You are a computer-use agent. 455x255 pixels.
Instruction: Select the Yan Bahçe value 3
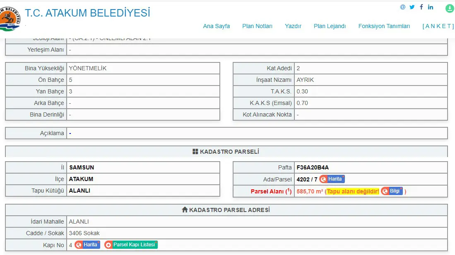point(70,92)
